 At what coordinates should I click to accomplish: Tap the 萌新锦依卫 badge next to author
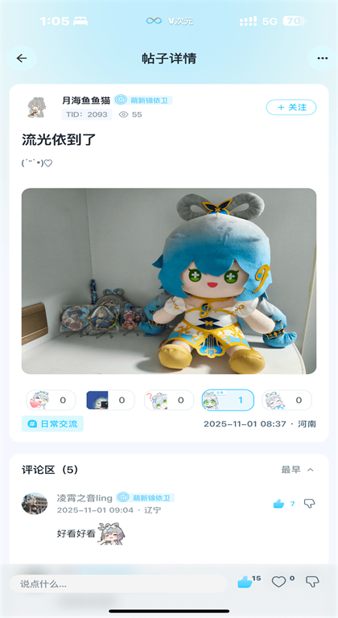pos(143,100)
